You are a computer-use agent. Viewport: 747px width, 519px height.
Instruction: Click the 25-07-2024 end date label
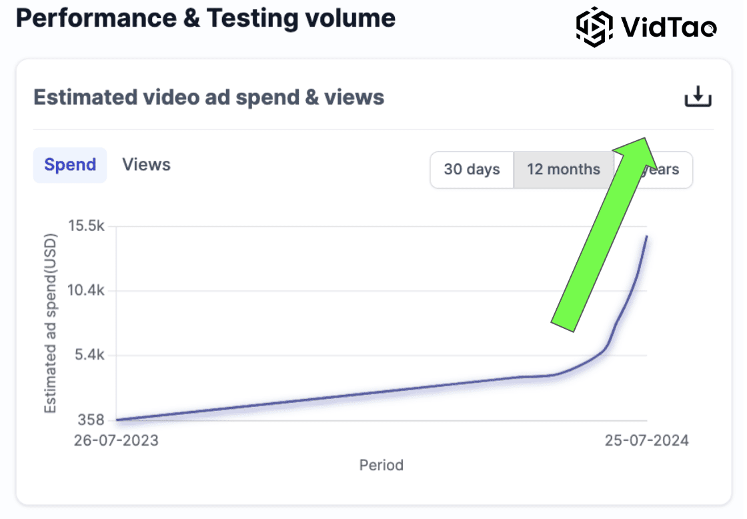coord(646,440)
